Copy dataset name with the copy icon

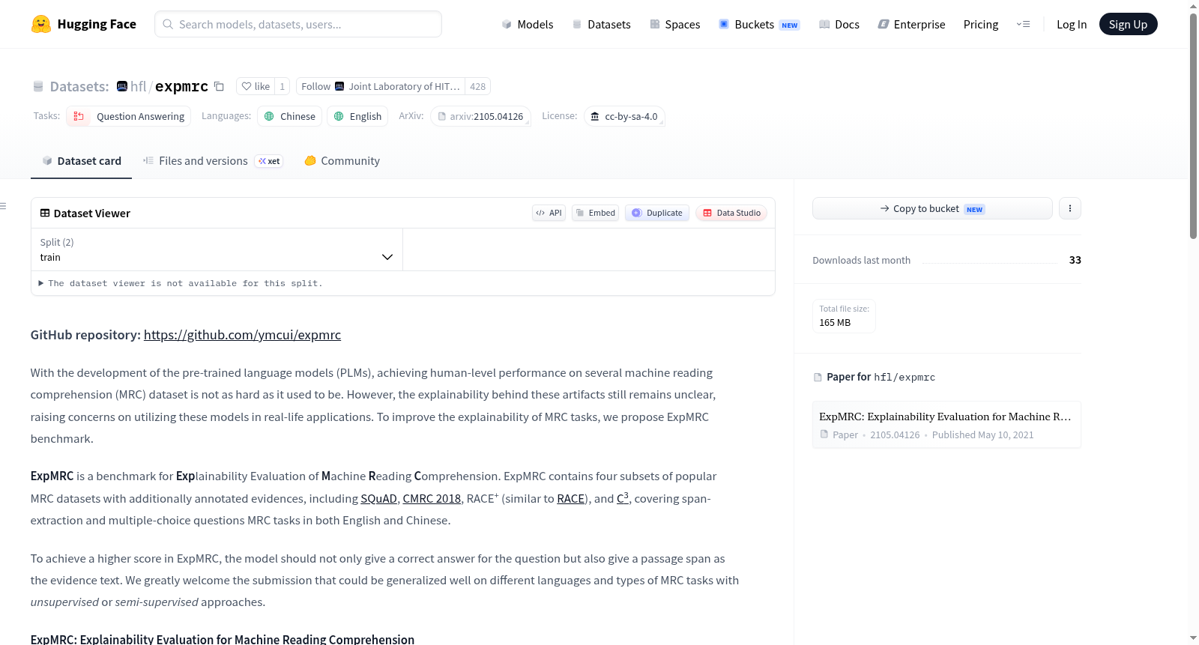[x=219, y=86]
